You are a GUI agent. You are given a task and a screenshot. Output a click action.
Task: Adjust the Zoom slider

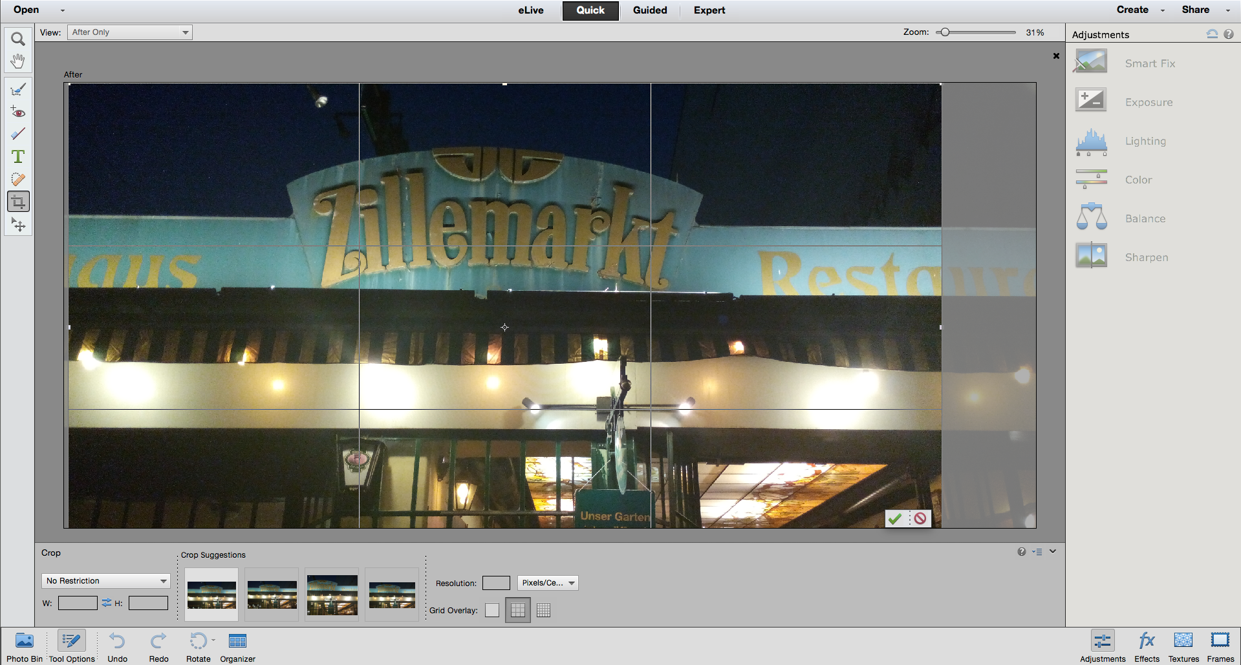pyautogui.click(x=945, y=32)
